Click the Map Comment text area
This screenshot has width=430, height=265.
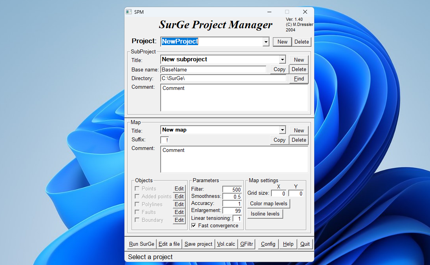(234, 159)
